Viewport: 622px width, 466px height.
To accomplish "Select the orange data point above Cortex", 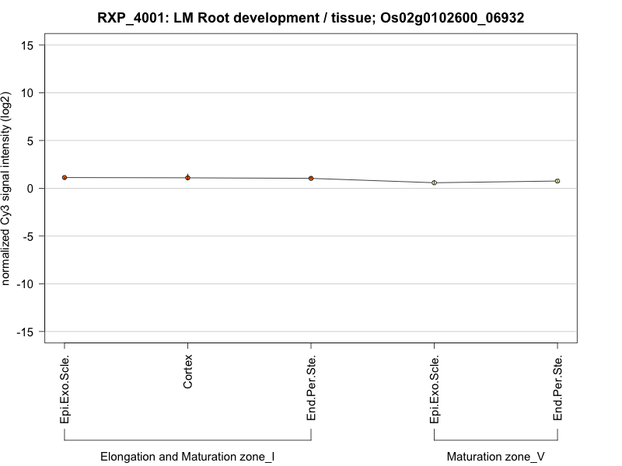I will (x=187, y=178).
